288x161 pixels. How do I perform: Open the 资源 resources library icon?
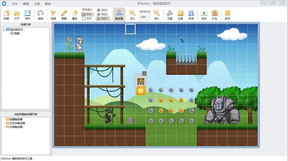[191, 15]
